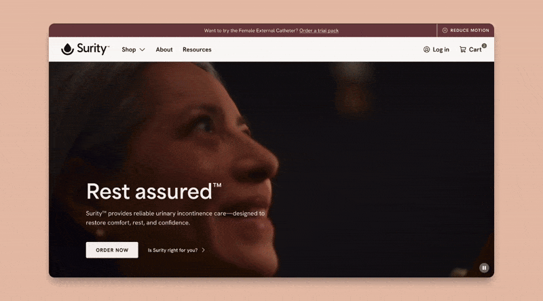This screenshot has width=543, height=301.
Task: Toggle the Reduce Motion setting
Action: (x=466, y=31)
